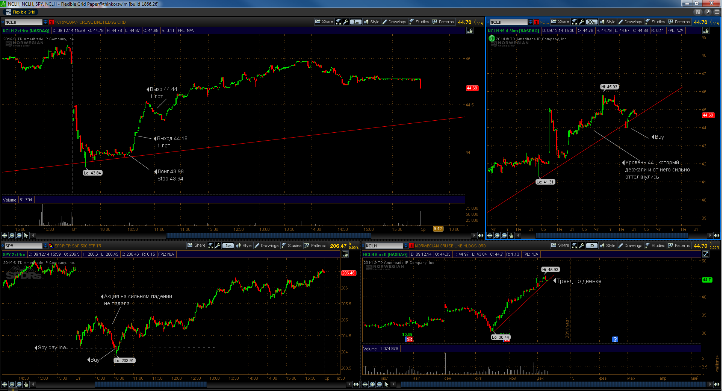Open Share in the SPY chart toolbar
723x391 pixels.
[197, 246]
